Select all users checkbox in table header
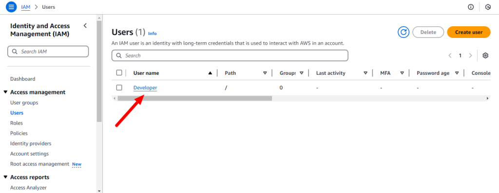 pos(119,73)
